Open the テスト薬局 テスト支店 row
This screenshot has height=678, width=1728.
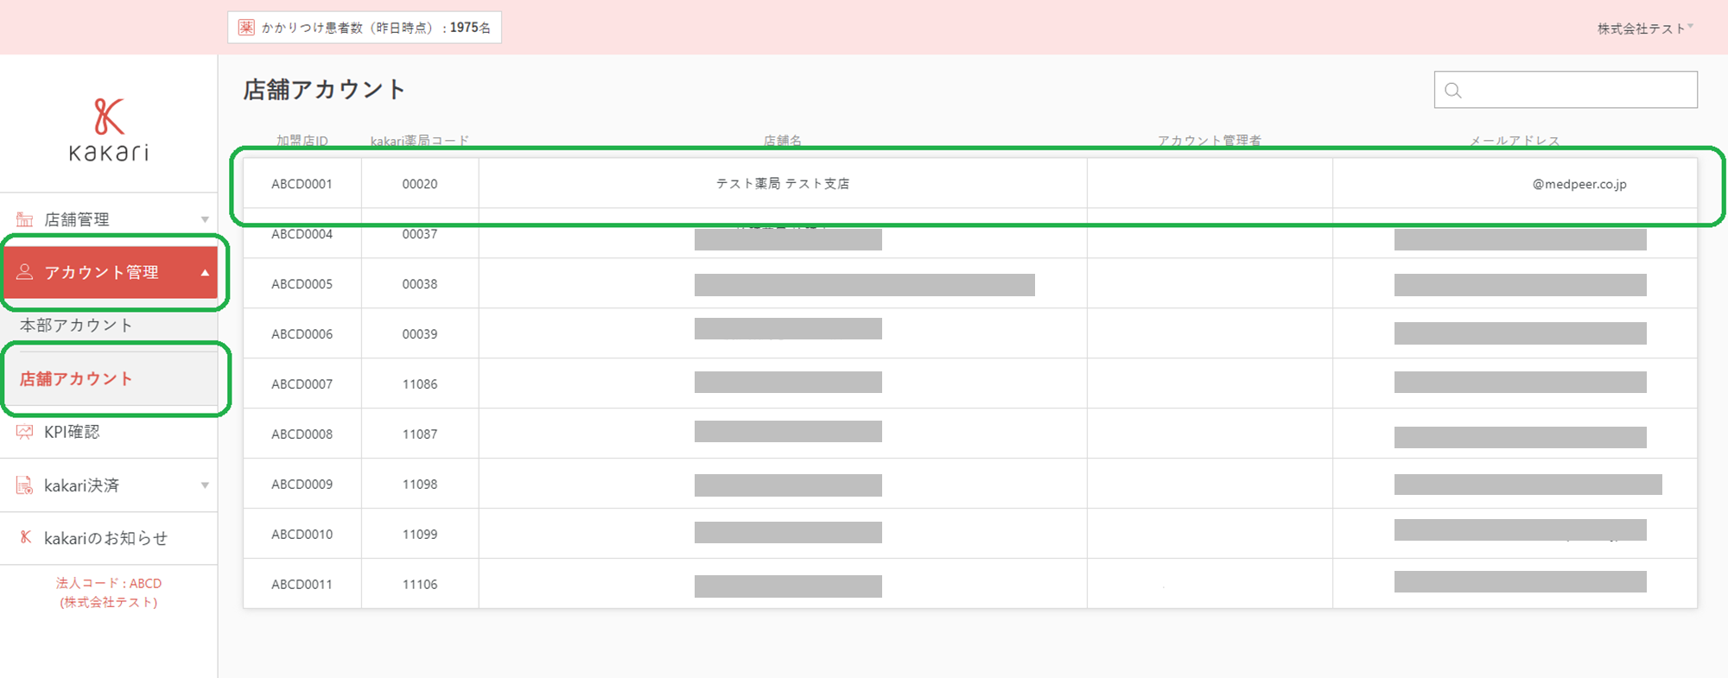click(x=782, y=184)
